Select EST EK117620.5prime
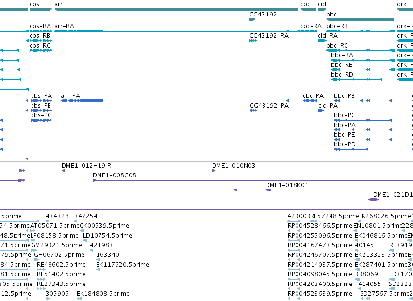The height and width of the screenshot is (301, 413). [x=122, y=265]
